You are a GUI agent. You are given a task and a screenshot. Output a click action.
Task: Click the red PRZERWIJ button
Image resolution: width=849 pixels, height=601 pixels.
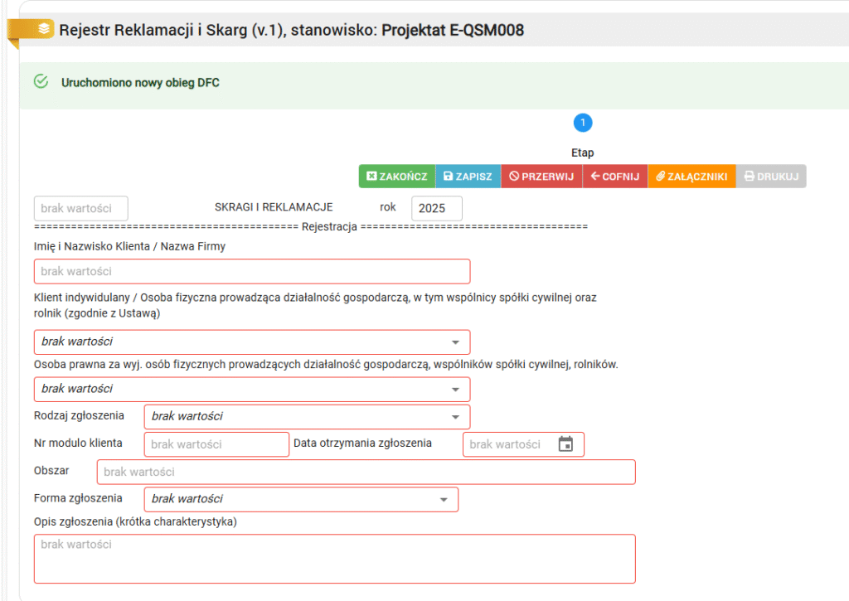(x=541, y=177)
